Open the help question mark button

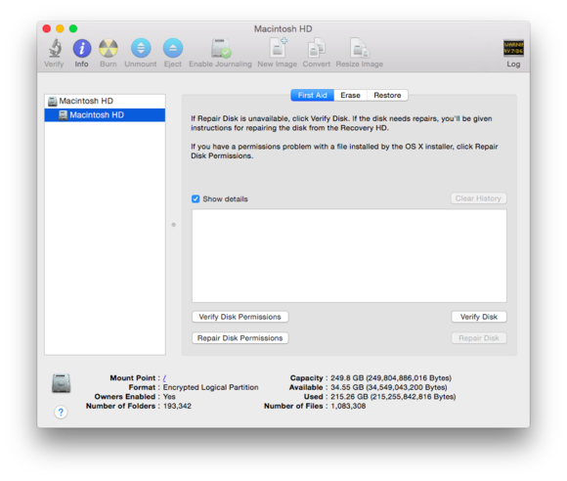point(61,412)
